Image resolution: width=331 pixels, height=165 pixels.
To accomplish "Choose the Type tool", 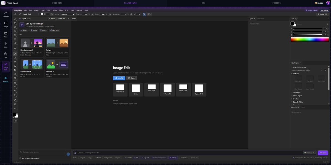I will (x=15, y=87).
